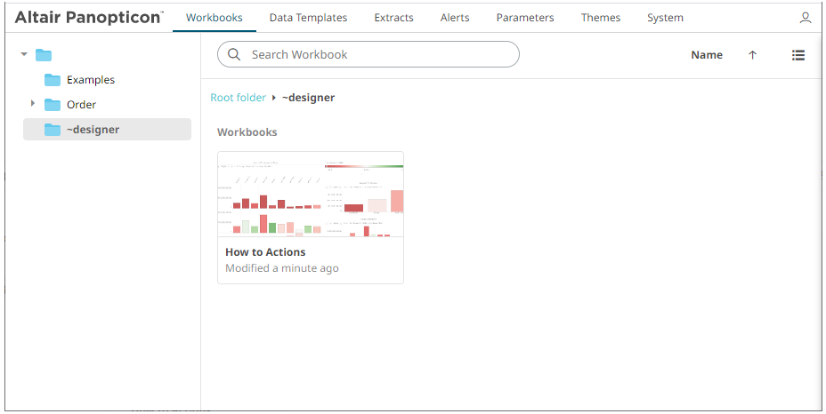
Task: Open How to Actions workbook thumbnail
Action: click(310, 195)
